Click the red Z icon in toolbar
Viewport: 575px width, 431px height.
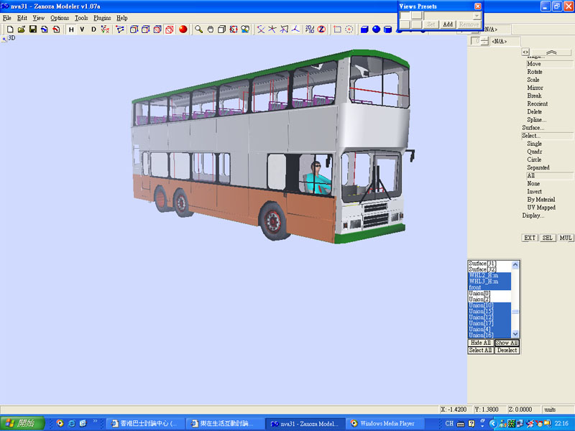click(x=321, y=29)
